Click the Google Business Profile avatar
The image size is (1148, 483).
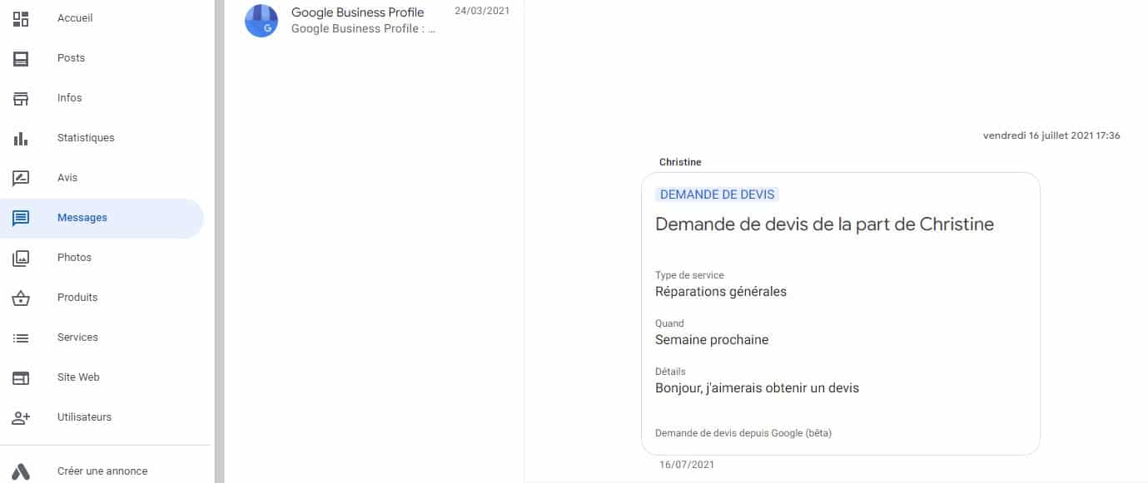pyautogui.click(x=261, y=21)
